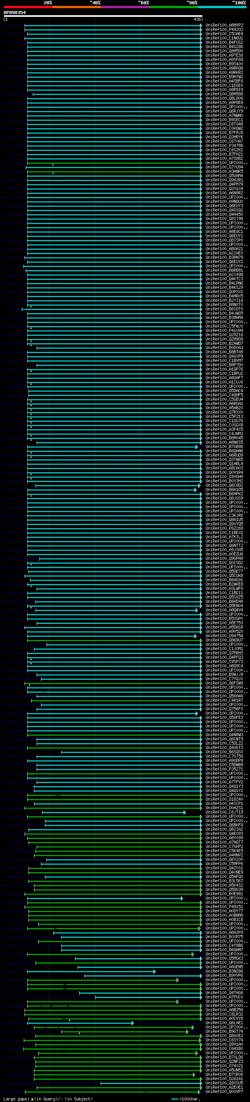Image resolution: width=250 pixels, height=1102 pixels.
Task: Select the UniRef100_A9TES6 entry
Action: (224, 55)
